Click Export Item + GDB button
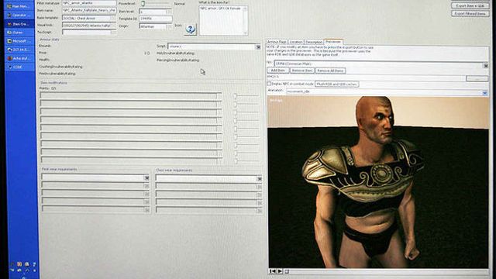 (470, 5)
